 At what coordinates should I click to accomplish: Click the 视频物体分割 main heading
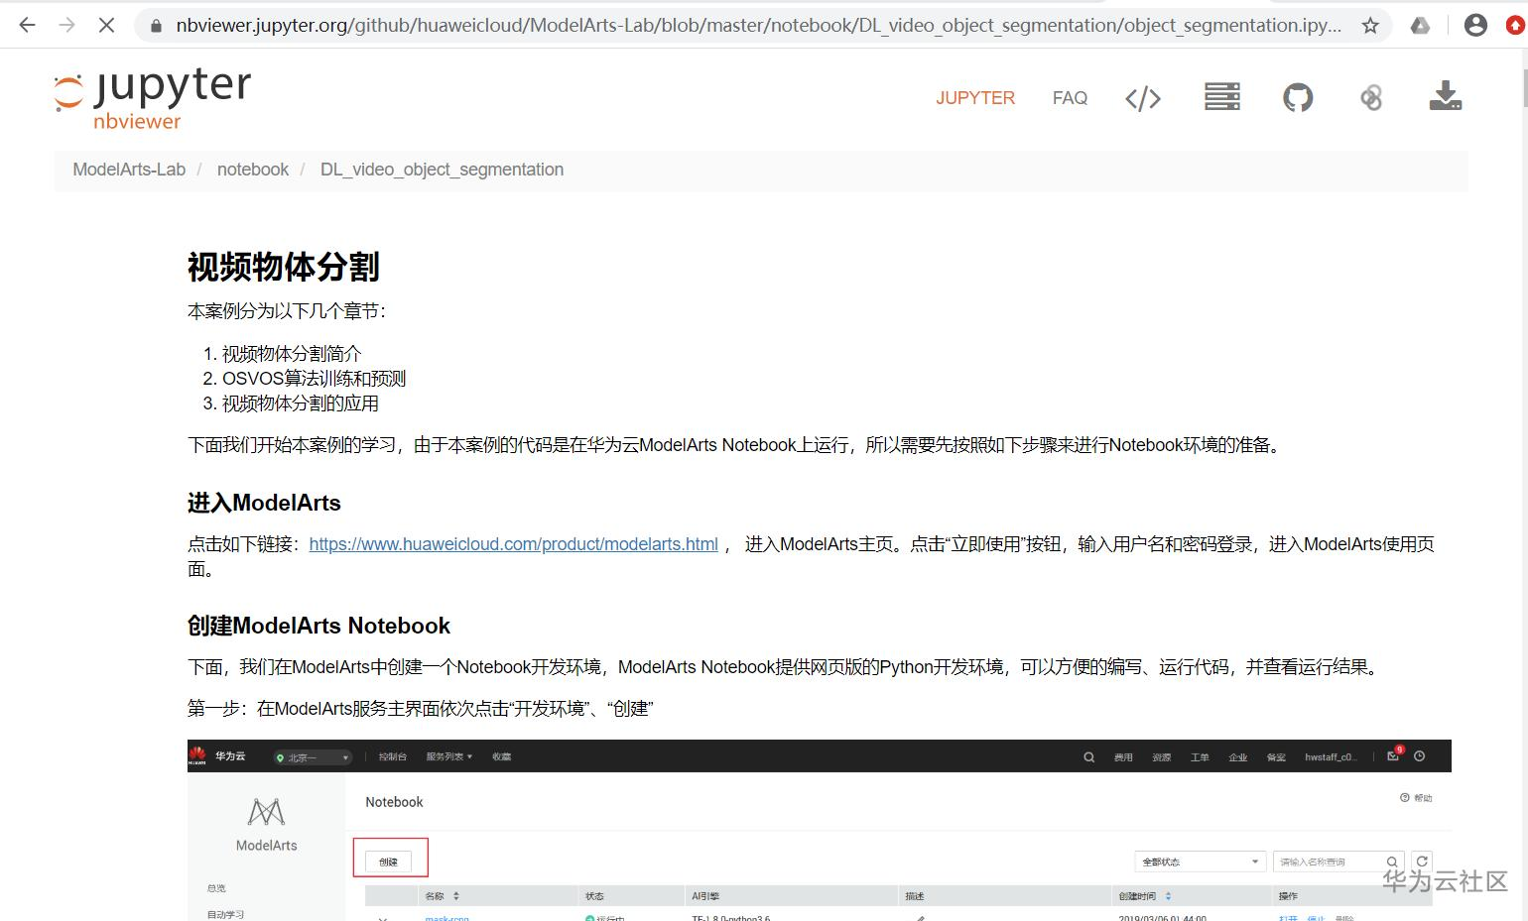[x=284, y=267]
